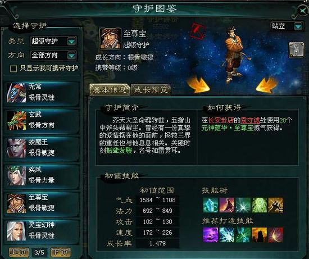
Task: Toggle 只显示我可携带守护 checkbox
Action: tap(13, 69)
